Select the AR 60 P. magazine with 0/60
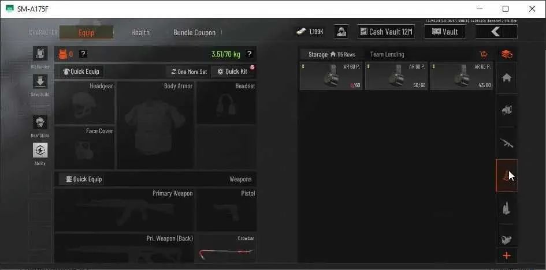 coord(331,76)
